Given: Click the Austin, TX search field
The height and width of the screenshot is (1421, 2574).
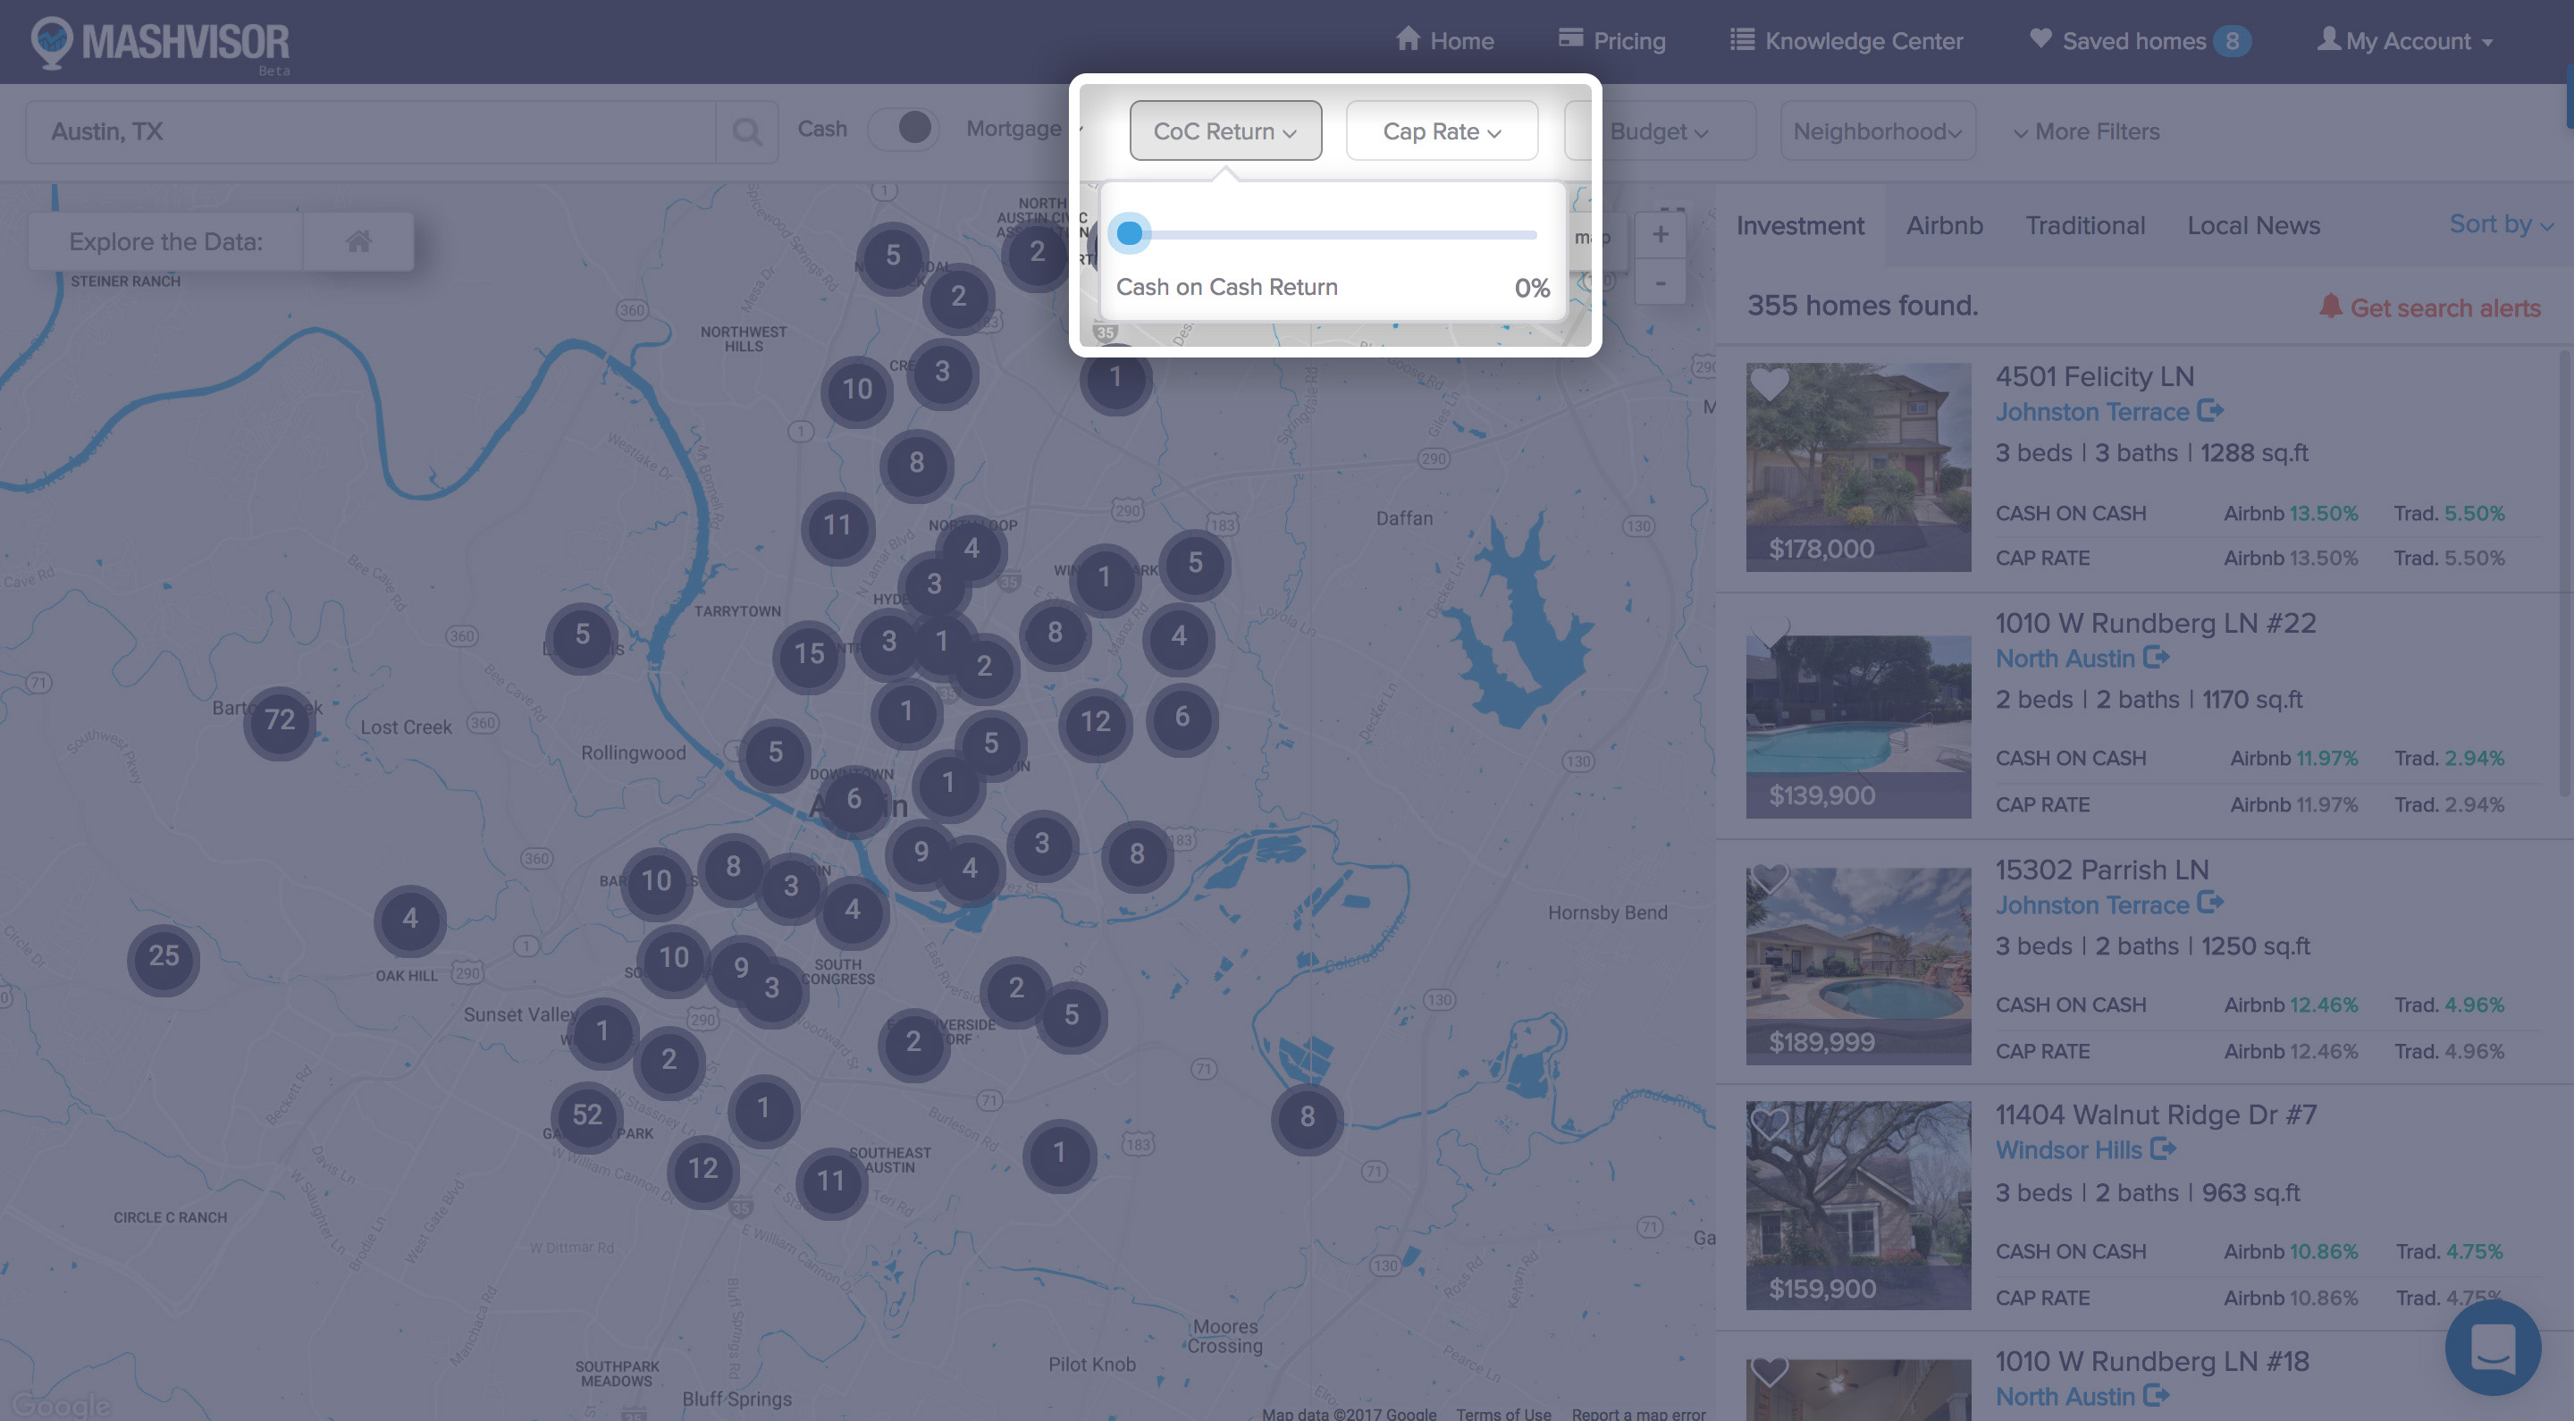Looking at the screenshot, I should click(370, 132).
